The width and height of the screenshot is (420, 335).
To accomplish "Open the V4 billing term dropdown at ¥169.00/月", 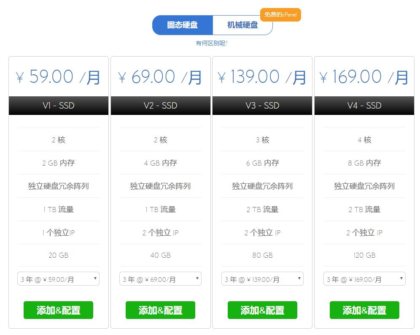I will click(x=364, y=279).
